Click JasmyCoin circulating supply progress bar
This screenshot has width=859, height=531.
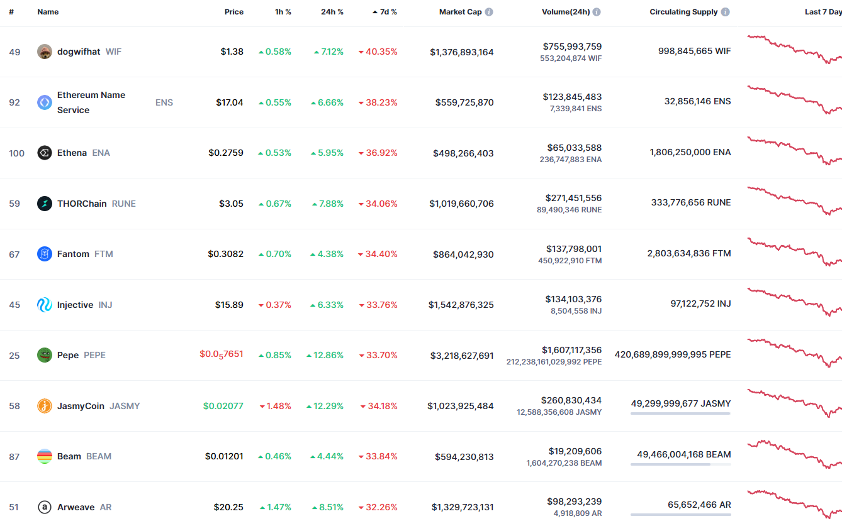tap(681, 413)
